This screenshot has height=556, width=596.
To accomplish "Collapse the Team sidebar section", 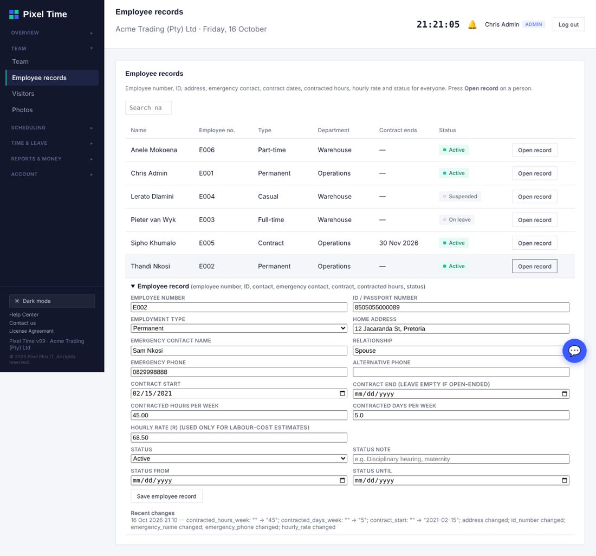I will tap(52, 48).
